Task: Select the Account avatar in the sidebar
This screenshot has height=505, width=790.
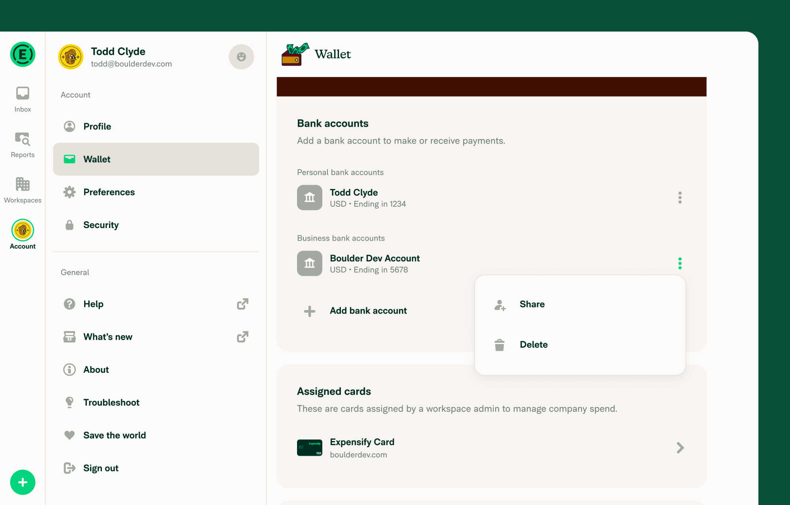Action: pyautogui.click(x=23, y=230)
